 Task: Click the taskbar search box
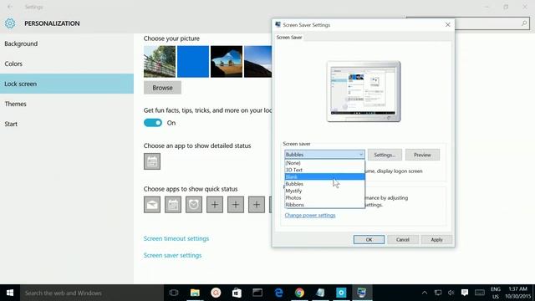[92, 293]
